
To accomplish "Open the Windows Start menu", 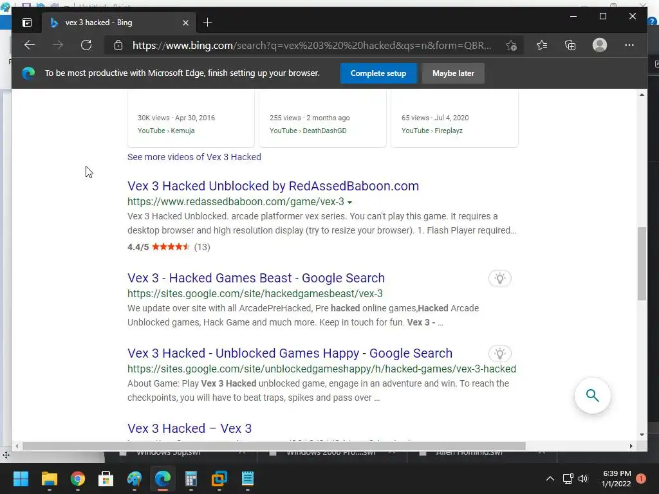I will pos(21,479).
